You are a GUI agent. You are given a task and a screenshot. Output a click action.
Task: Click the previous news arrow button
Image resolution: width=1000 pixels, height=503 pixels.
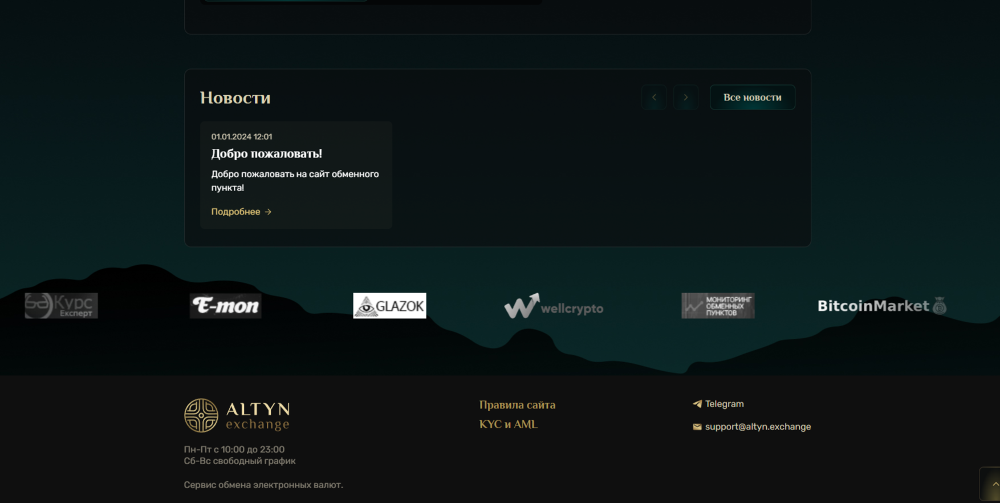point(654,97)
